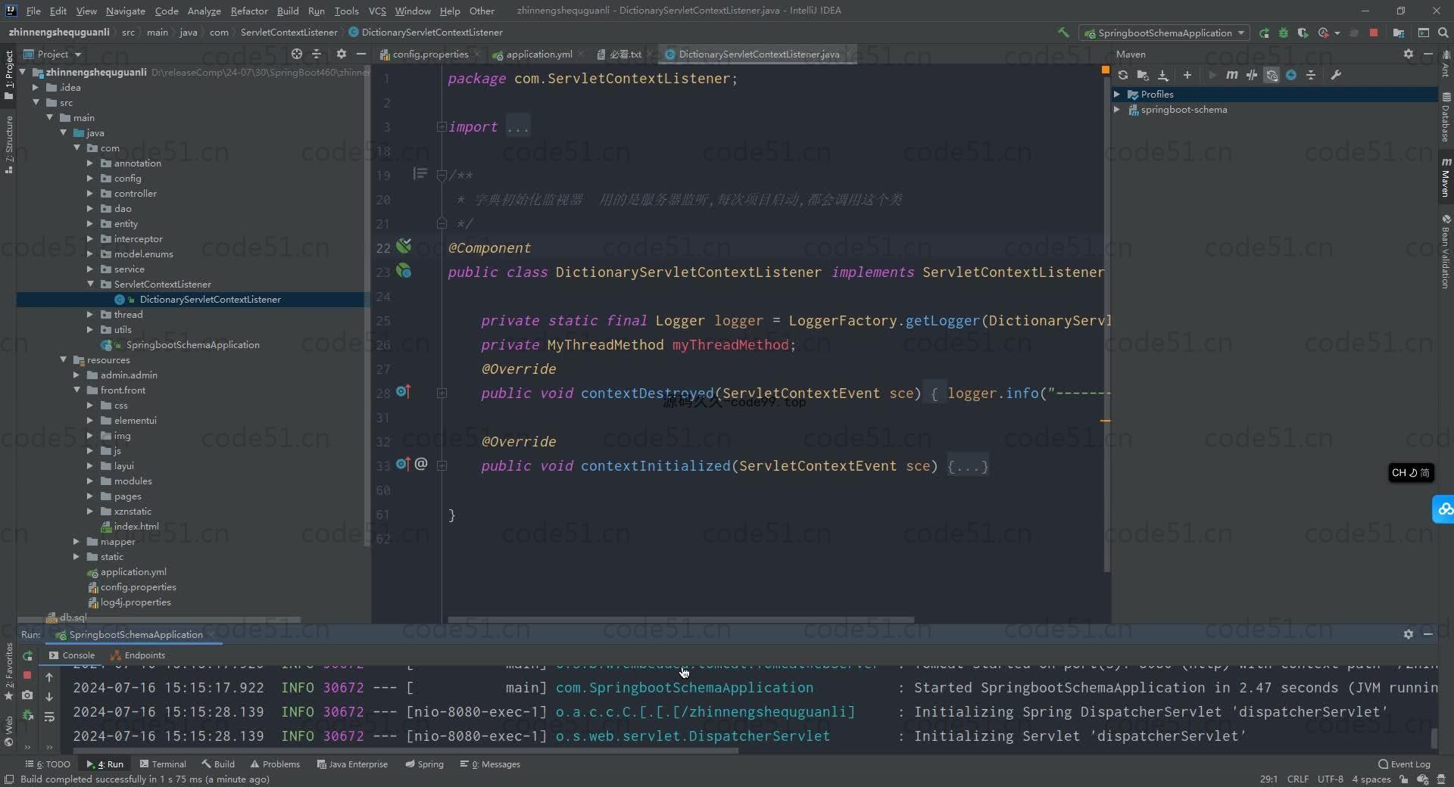Collapse all nodes in Maven panel
Image resolution: width=1454 pixels, height=787 pixels.
coord(1311,75)
